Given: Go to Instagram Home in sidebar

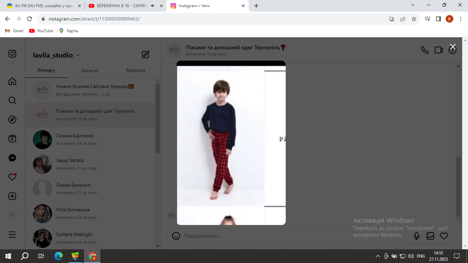Looking at the screenshot, I should click(x=12, y=81).
